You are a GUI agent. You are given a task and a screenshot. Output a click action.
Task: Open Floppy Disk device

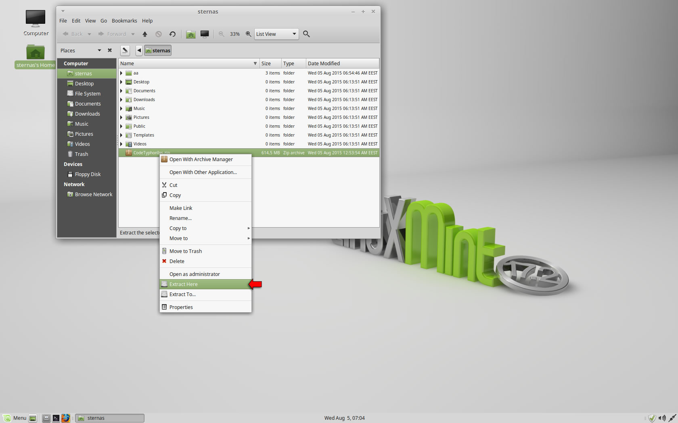pos(87,174)
